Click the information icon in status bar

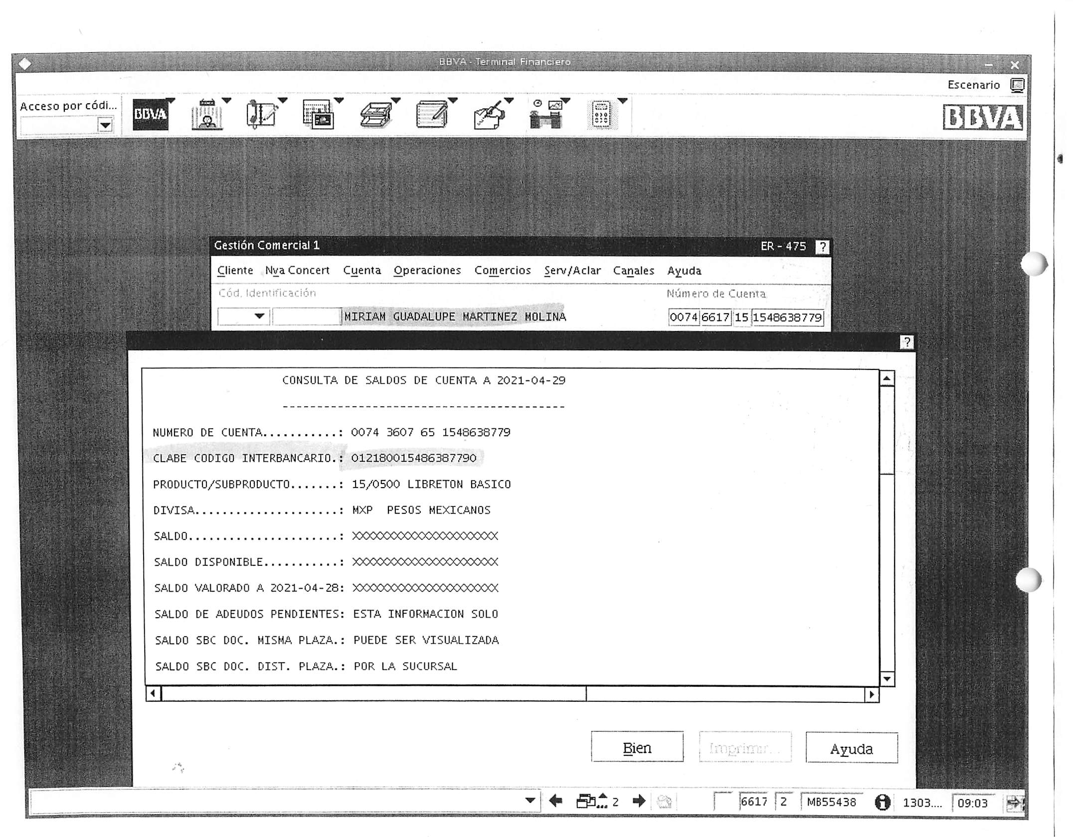(883, 802)
